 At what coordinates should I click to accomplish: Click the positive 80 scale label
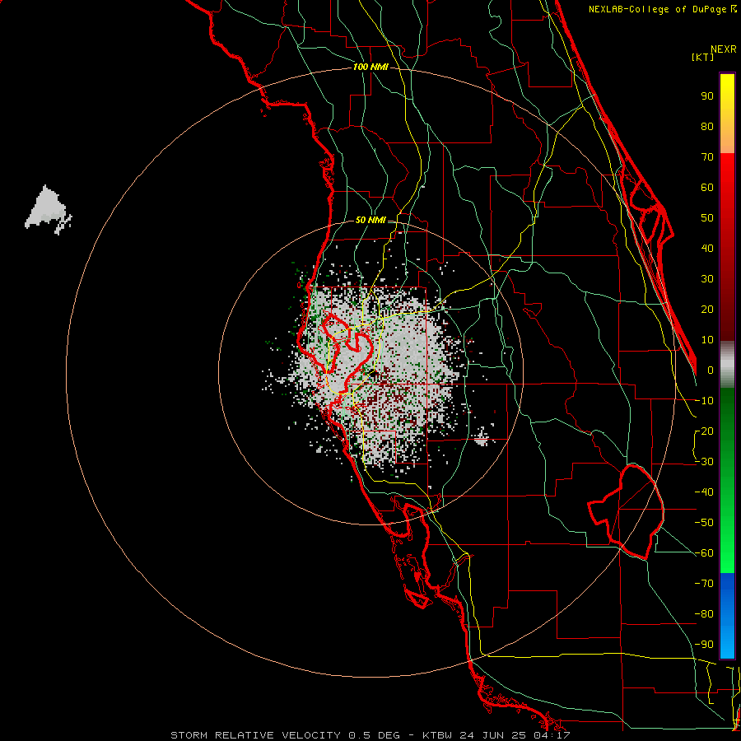click(x=707, y=127)
